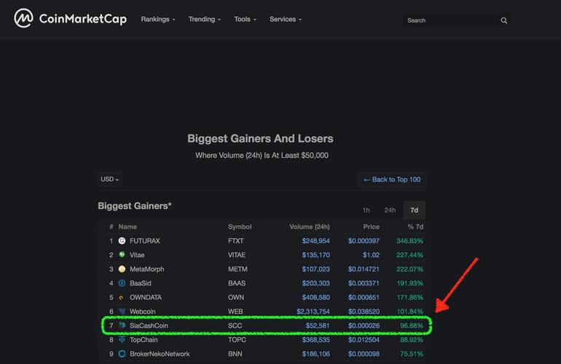Open the Webcoin coin page
Viewport: 561px width, 364px height.
pos(143,312)
